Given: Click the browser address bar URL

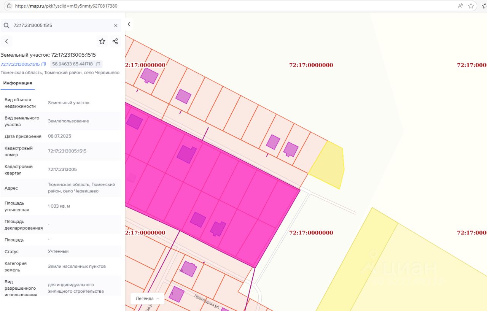Looking at the screenshot, I should [x=66, y=6].
